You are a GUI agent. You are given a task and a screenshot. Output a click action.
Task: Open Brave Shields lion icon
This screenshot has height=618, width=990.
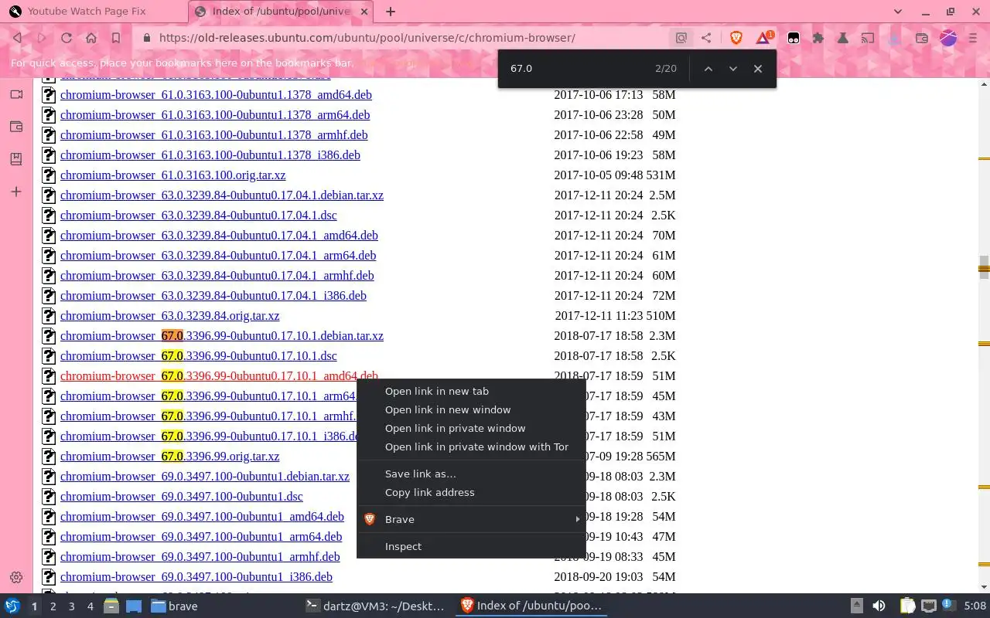(736, 38)
